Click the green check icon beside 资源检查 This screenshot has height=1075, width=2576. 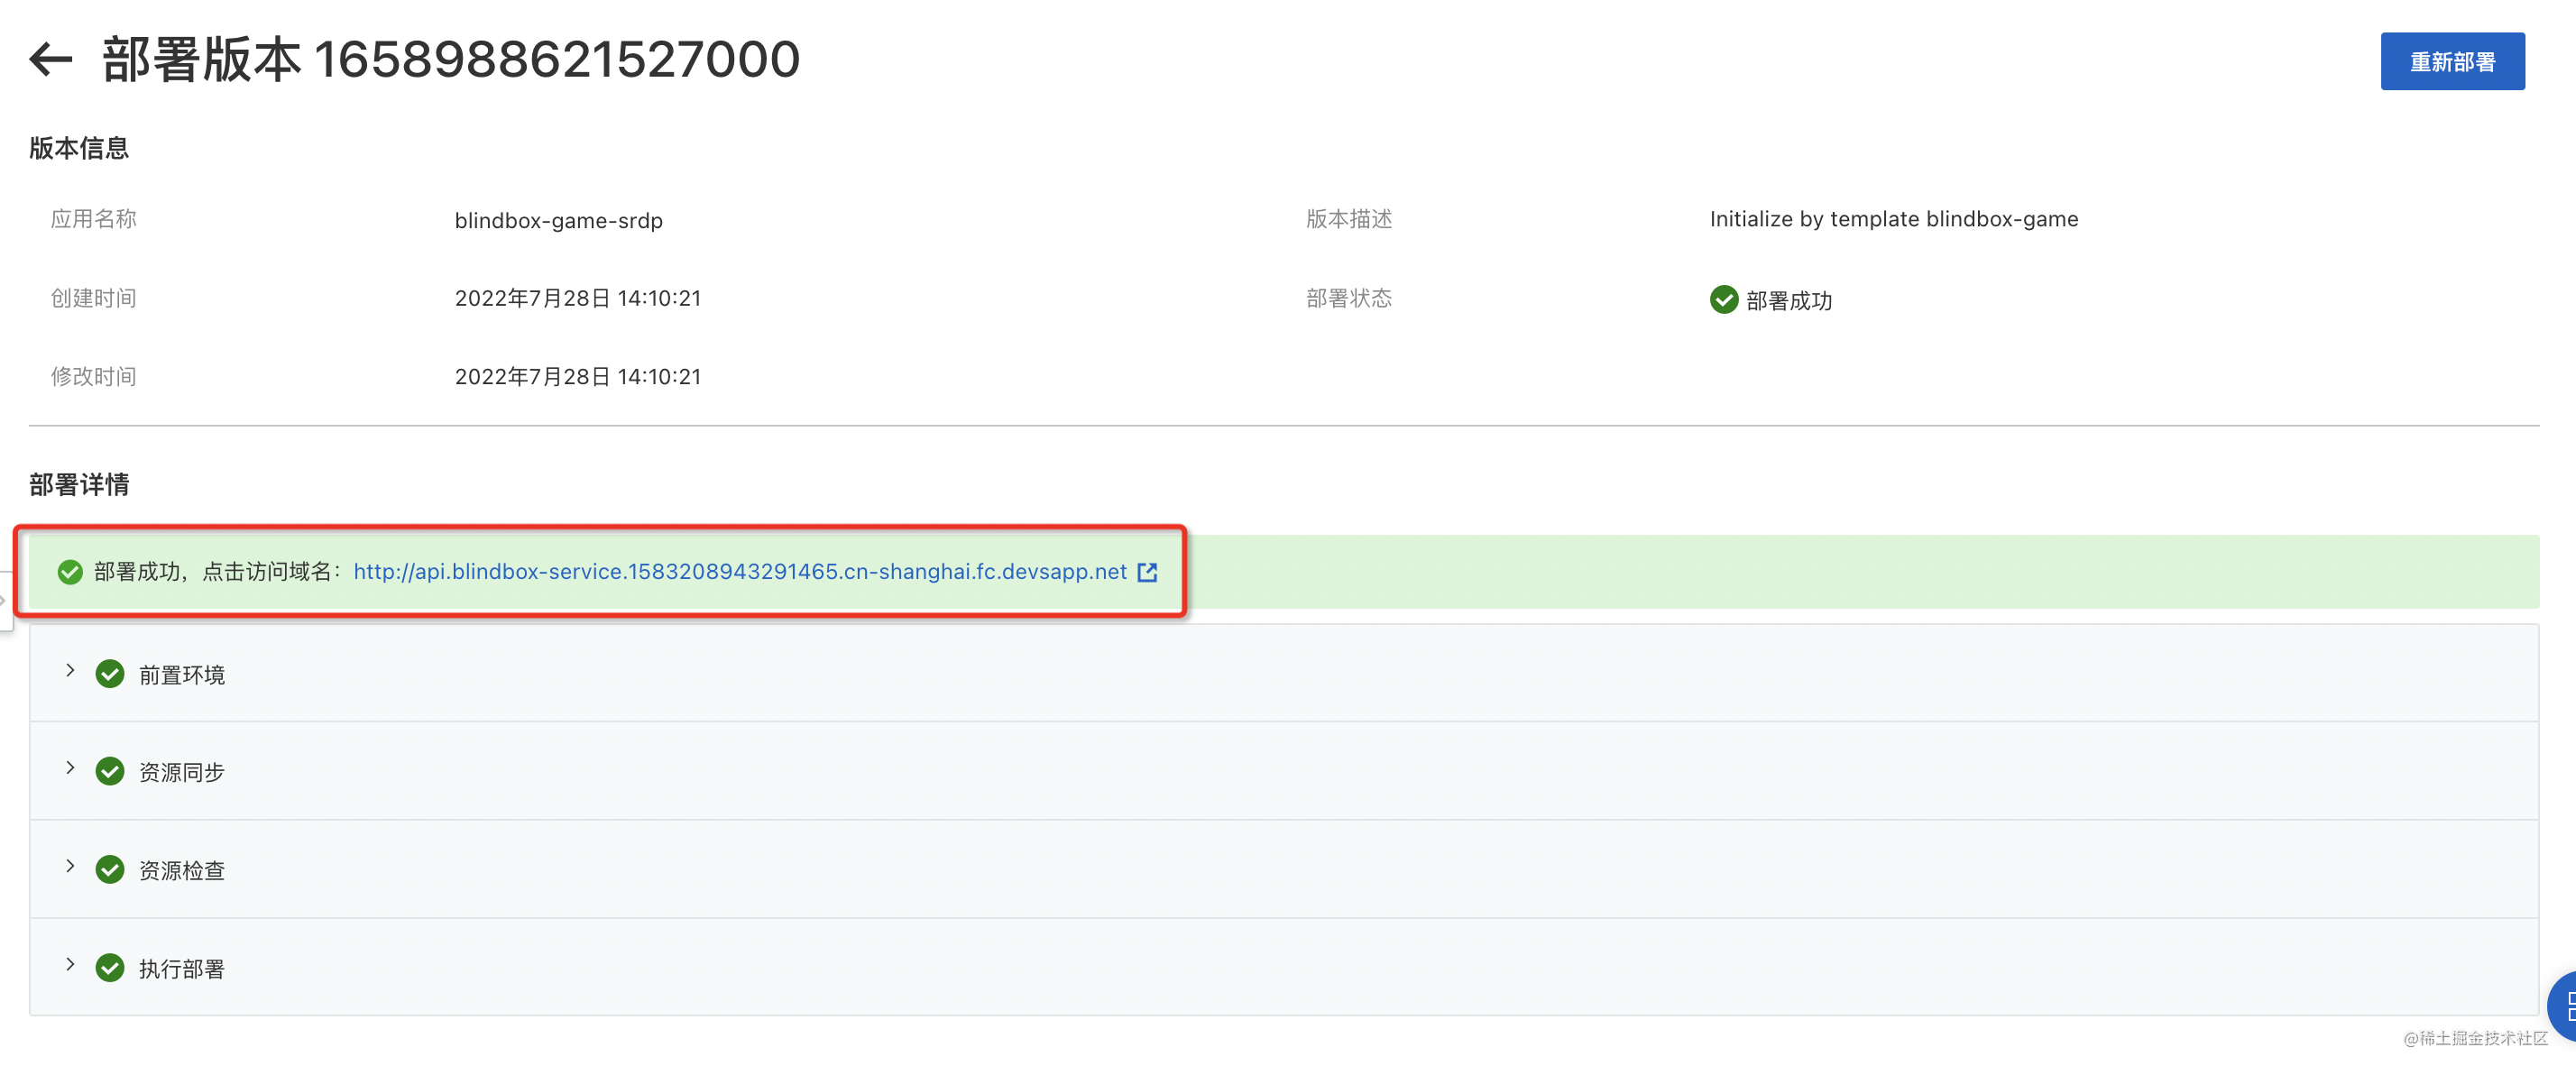click(110, 869)
